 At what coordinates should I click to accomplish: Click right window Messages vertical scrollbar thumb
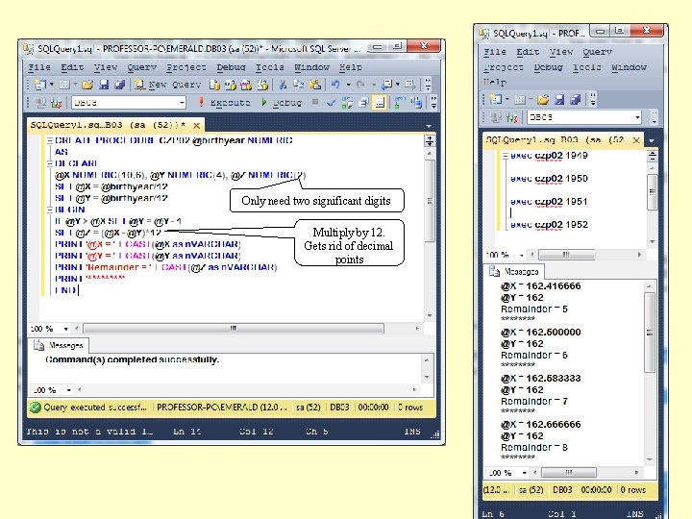pos(649,333)
